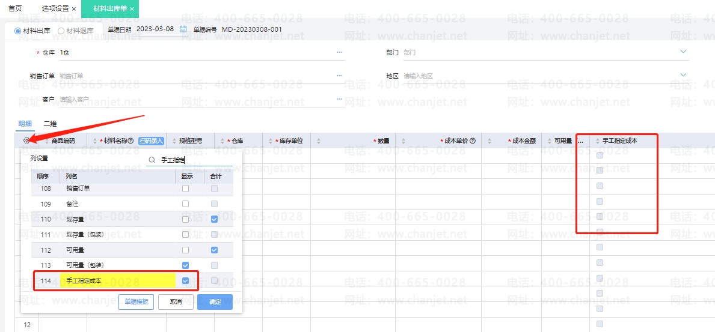Sort by 数量 column arrows
The height and width of the screenshot is (332, 715).
pos(318,141)
